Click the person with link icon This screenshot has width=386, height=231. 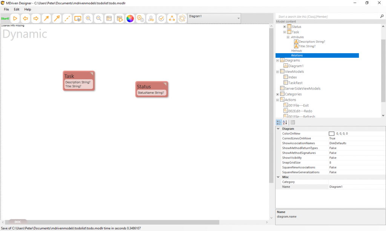pos(151,18)
